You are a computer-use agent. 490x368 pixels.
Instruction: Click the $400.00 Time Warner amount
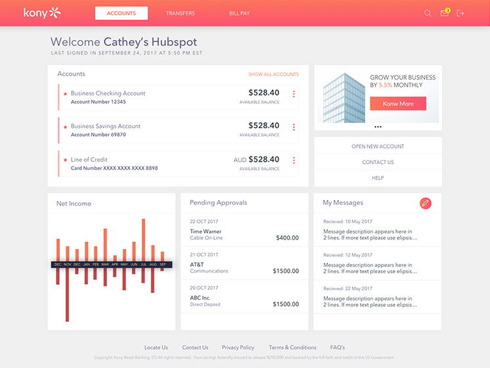288,238
